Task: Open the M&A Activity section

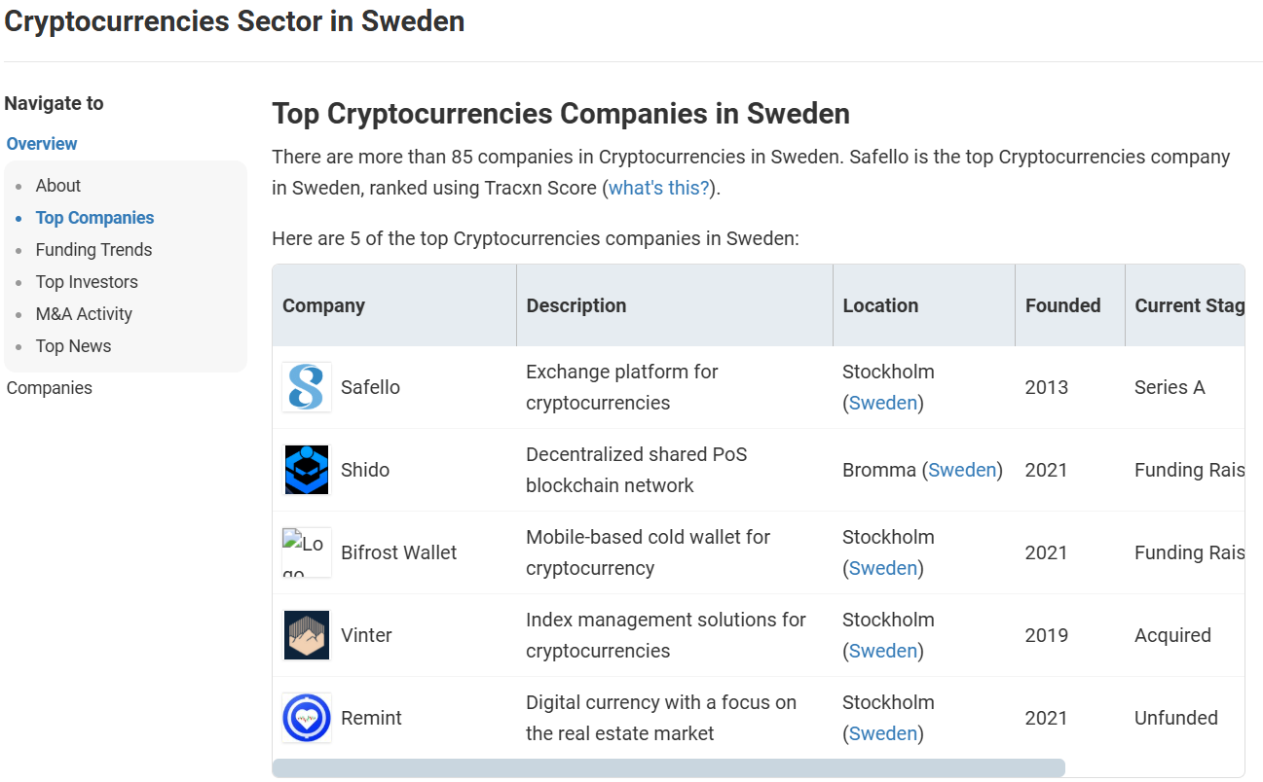Action: coord(84,314)
